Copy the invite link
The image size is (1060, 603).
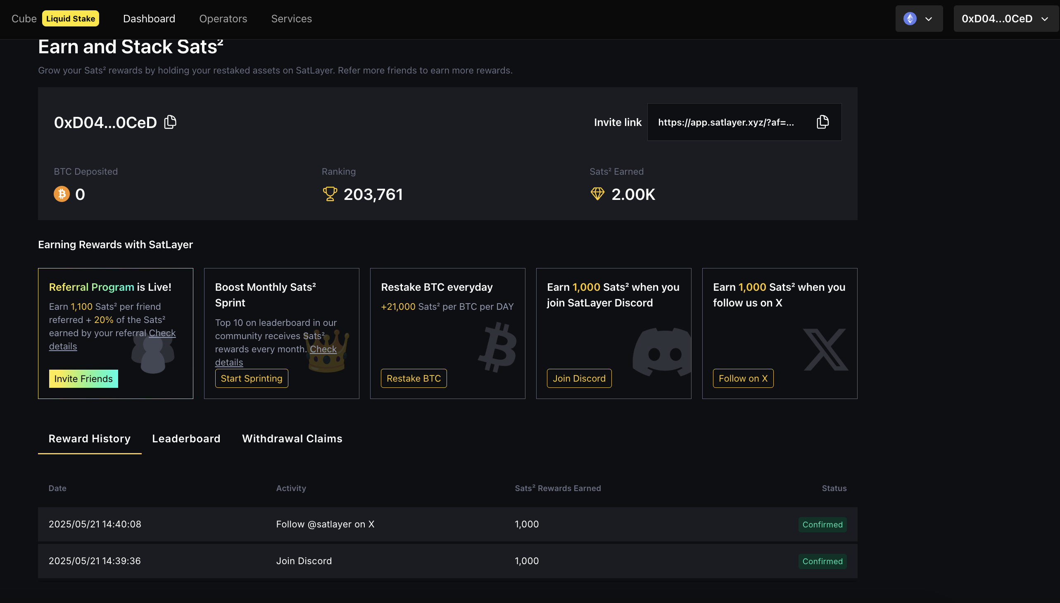(822, 122)
